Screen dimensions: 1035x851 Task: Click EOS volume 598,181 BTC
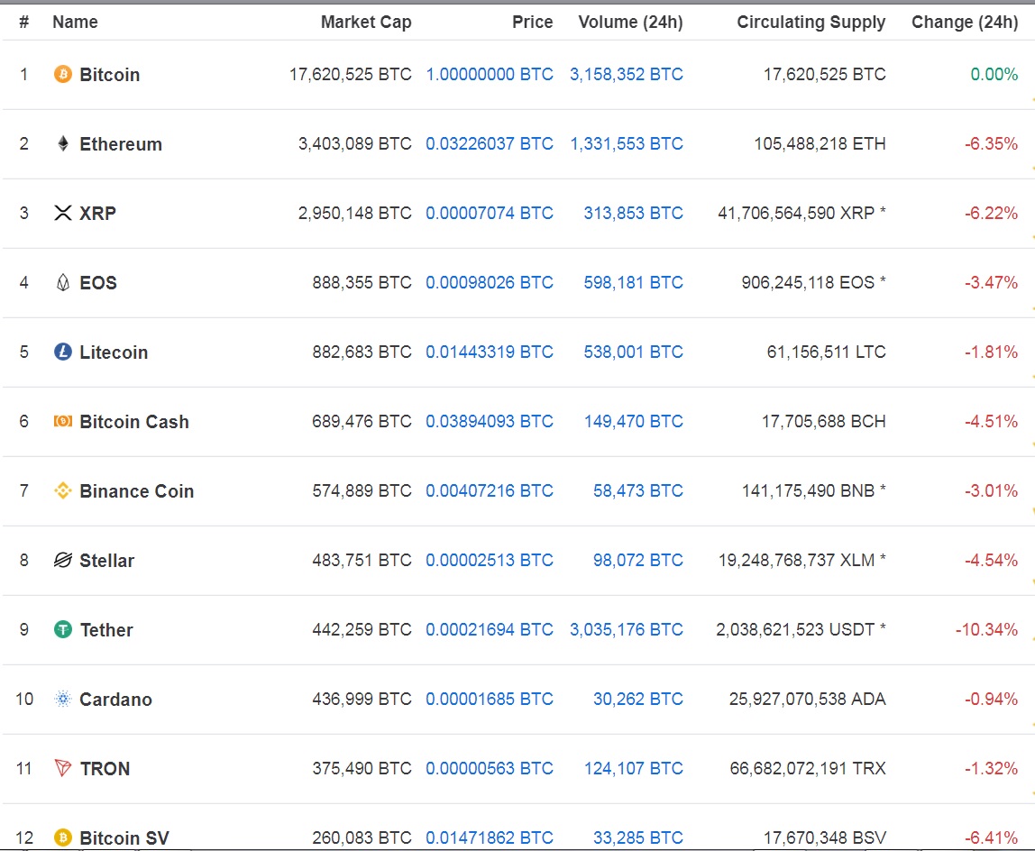[633, 282]
